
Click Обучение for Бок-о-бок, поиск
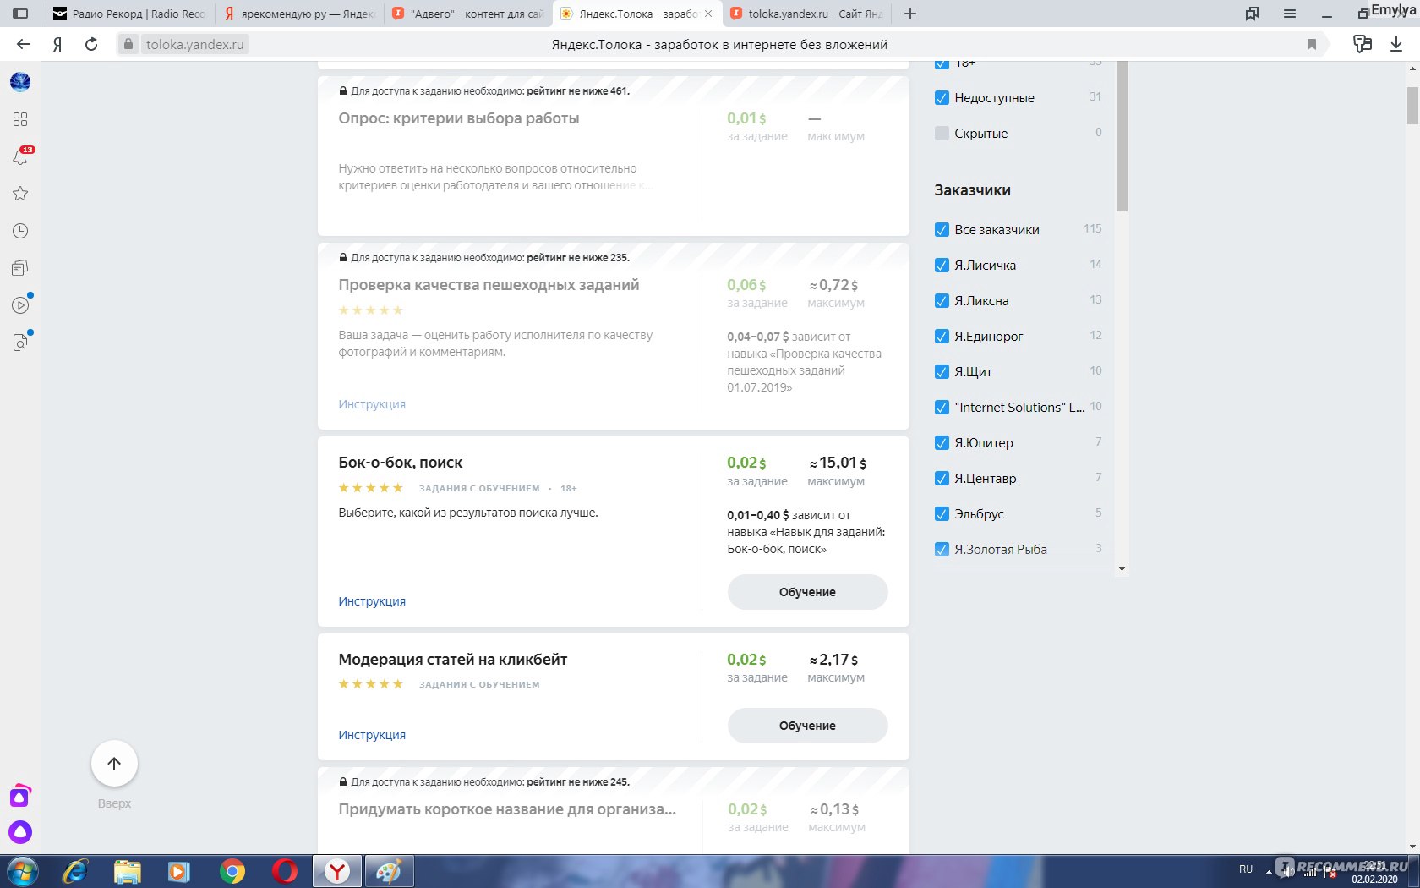pos(807,592)
